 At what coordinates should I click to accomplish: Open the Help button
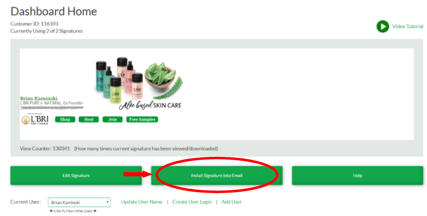[357, 175]
